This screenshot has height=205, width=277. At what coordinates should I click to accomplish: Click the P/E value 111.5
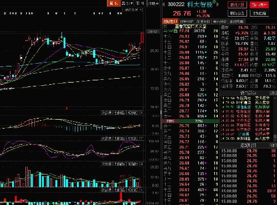[x=270, y=75]
